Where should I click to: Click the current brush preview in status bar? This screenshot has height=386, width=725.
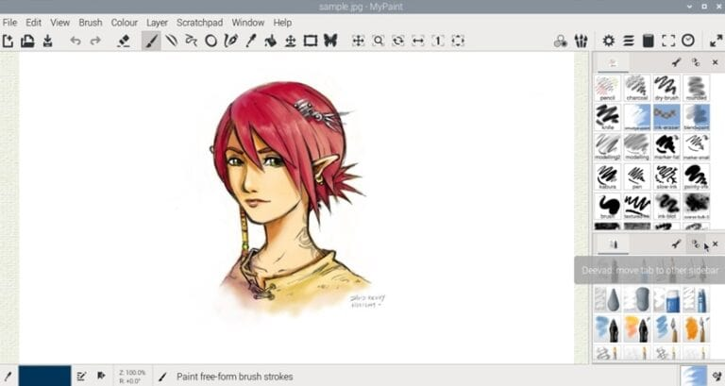(x=694, y=376)
